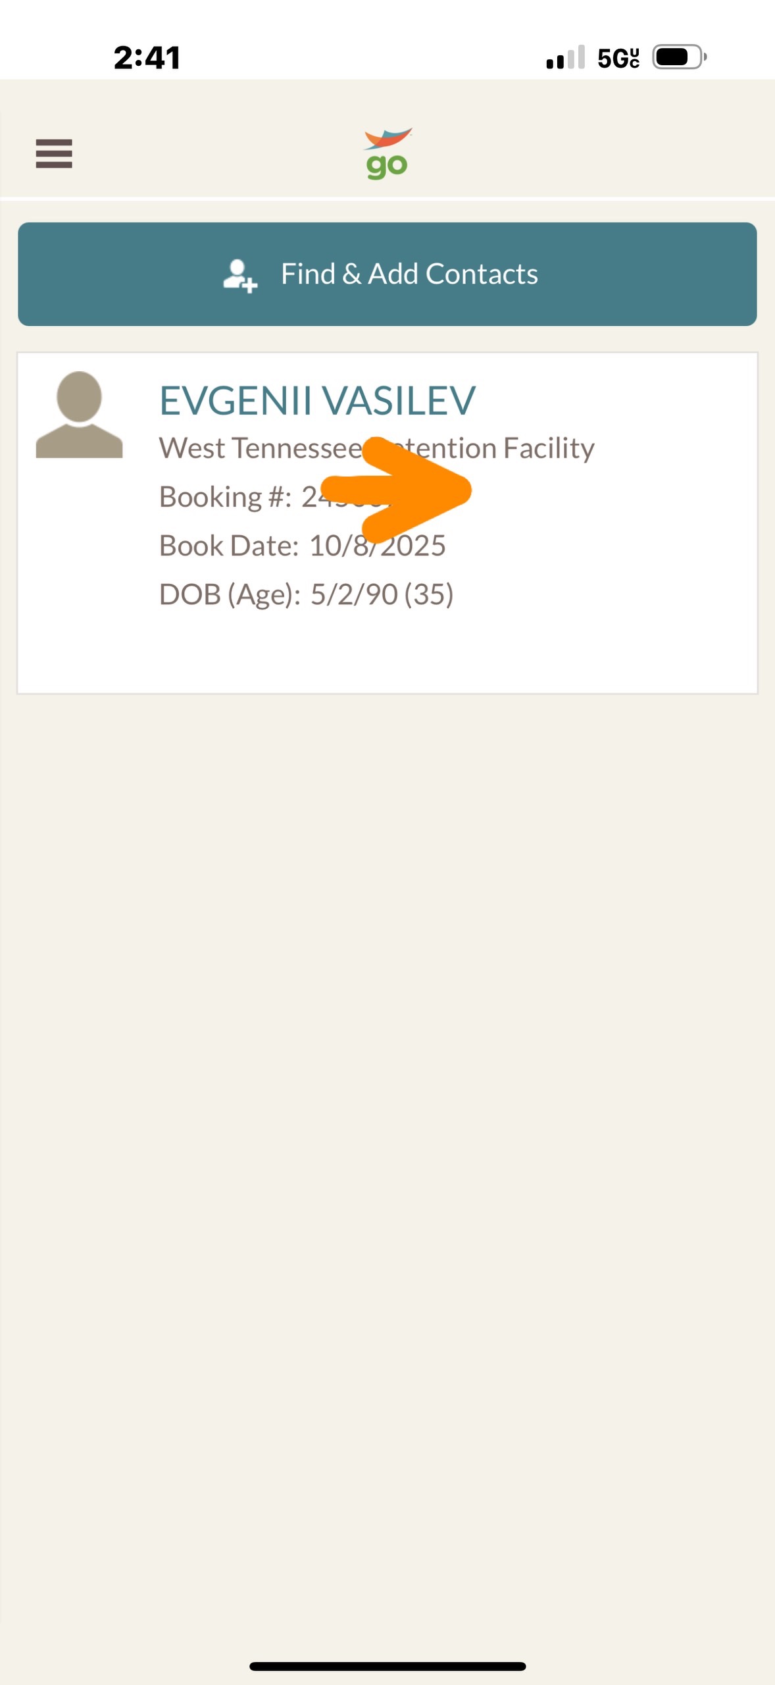
Task: Tap the Find & Add Contacts button
Action: pyautogui.click(x=387, y=274)
